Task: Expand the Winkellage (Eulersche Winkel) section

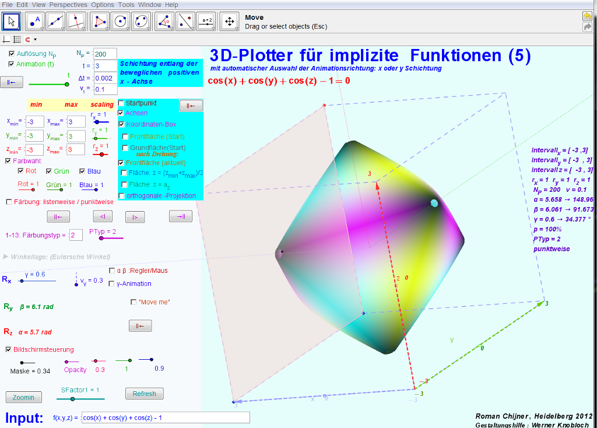Action: pos(6,257)
